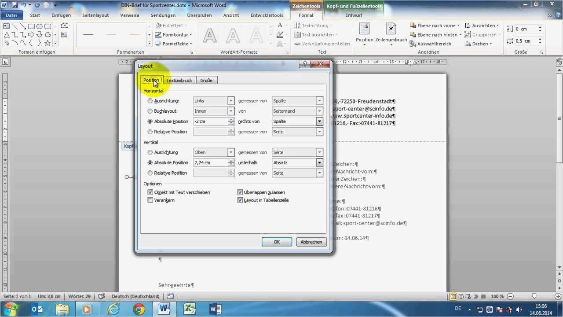Increase the vertical absolute position with the stepper
This screenshot has width=563, height=317.
coord(230,161)
